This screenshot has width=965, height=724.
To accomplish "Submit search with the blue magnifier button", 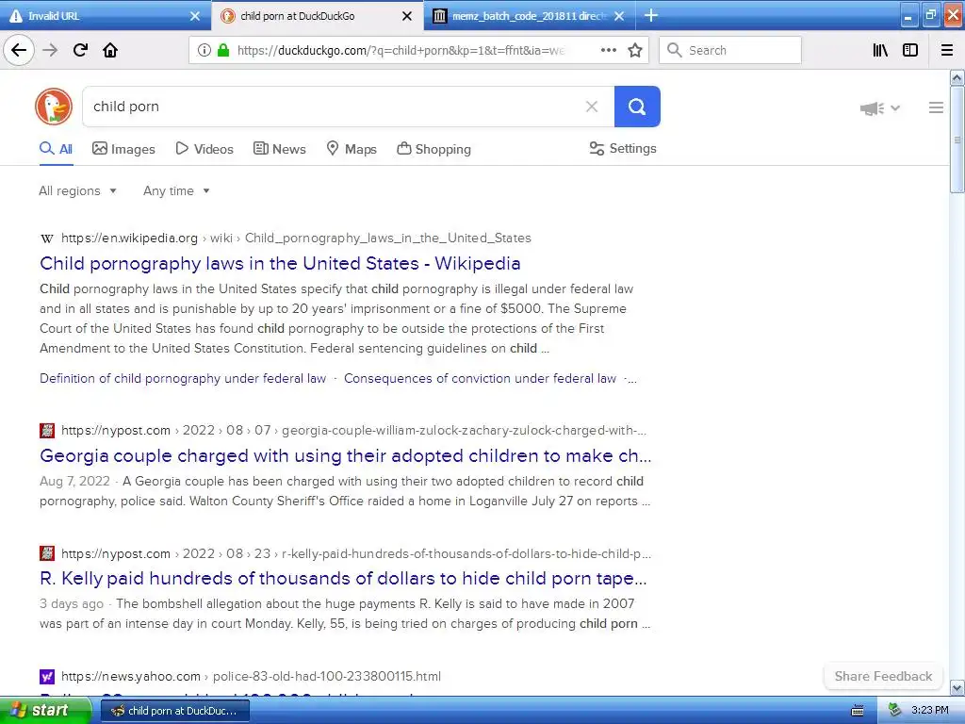I will 637,107.
